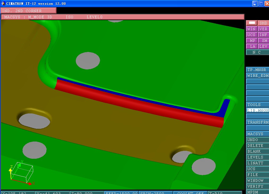Click BLANK in the side menu
This screenshot has height=194, width=269.
(x=258, y=151)
